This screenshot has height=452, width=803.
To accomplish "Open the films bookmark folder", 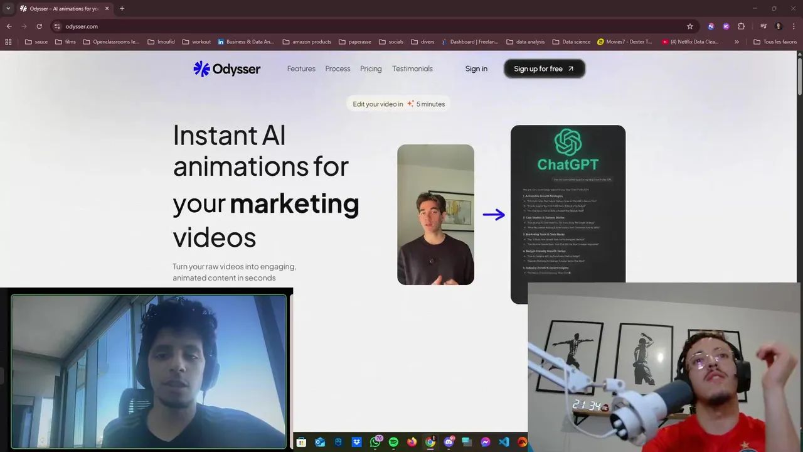I will [x=65, y=42].
